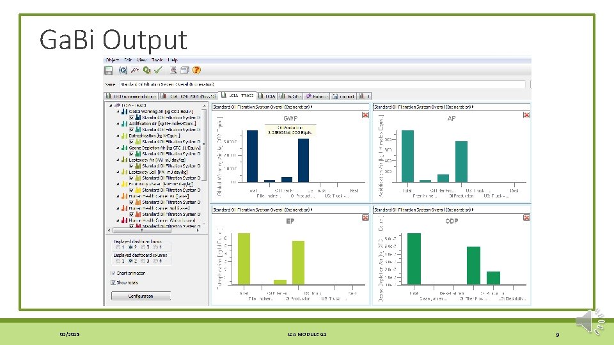Click the tree panel scroll-up arrow
This screenshot has height=345, width=614.
point(205,106)
